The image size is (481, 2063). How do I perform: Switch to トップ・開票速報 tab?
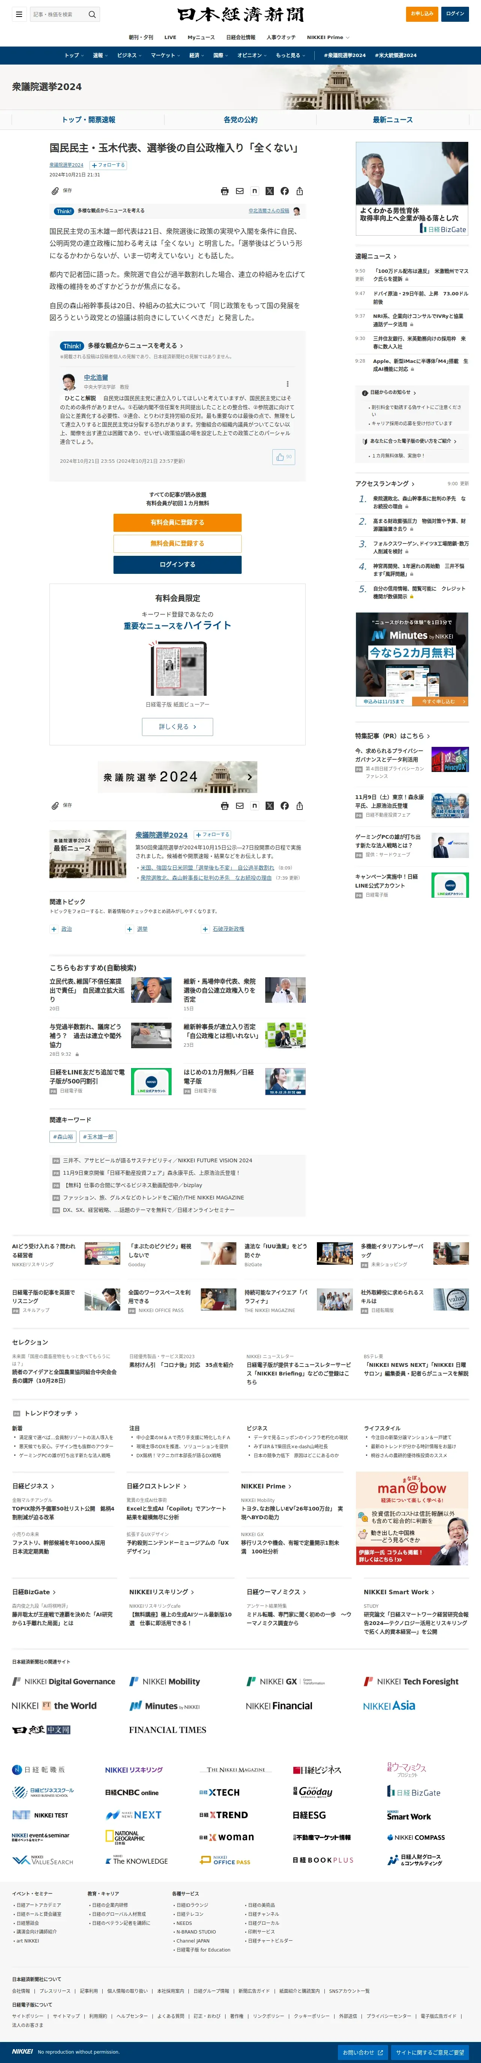(88, 119)
